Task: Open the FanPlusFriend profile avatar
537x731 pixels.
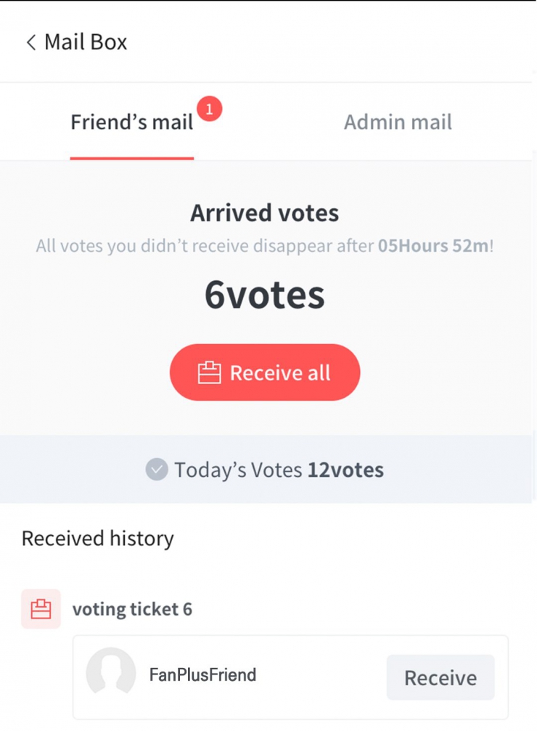Action: [111, 675]
